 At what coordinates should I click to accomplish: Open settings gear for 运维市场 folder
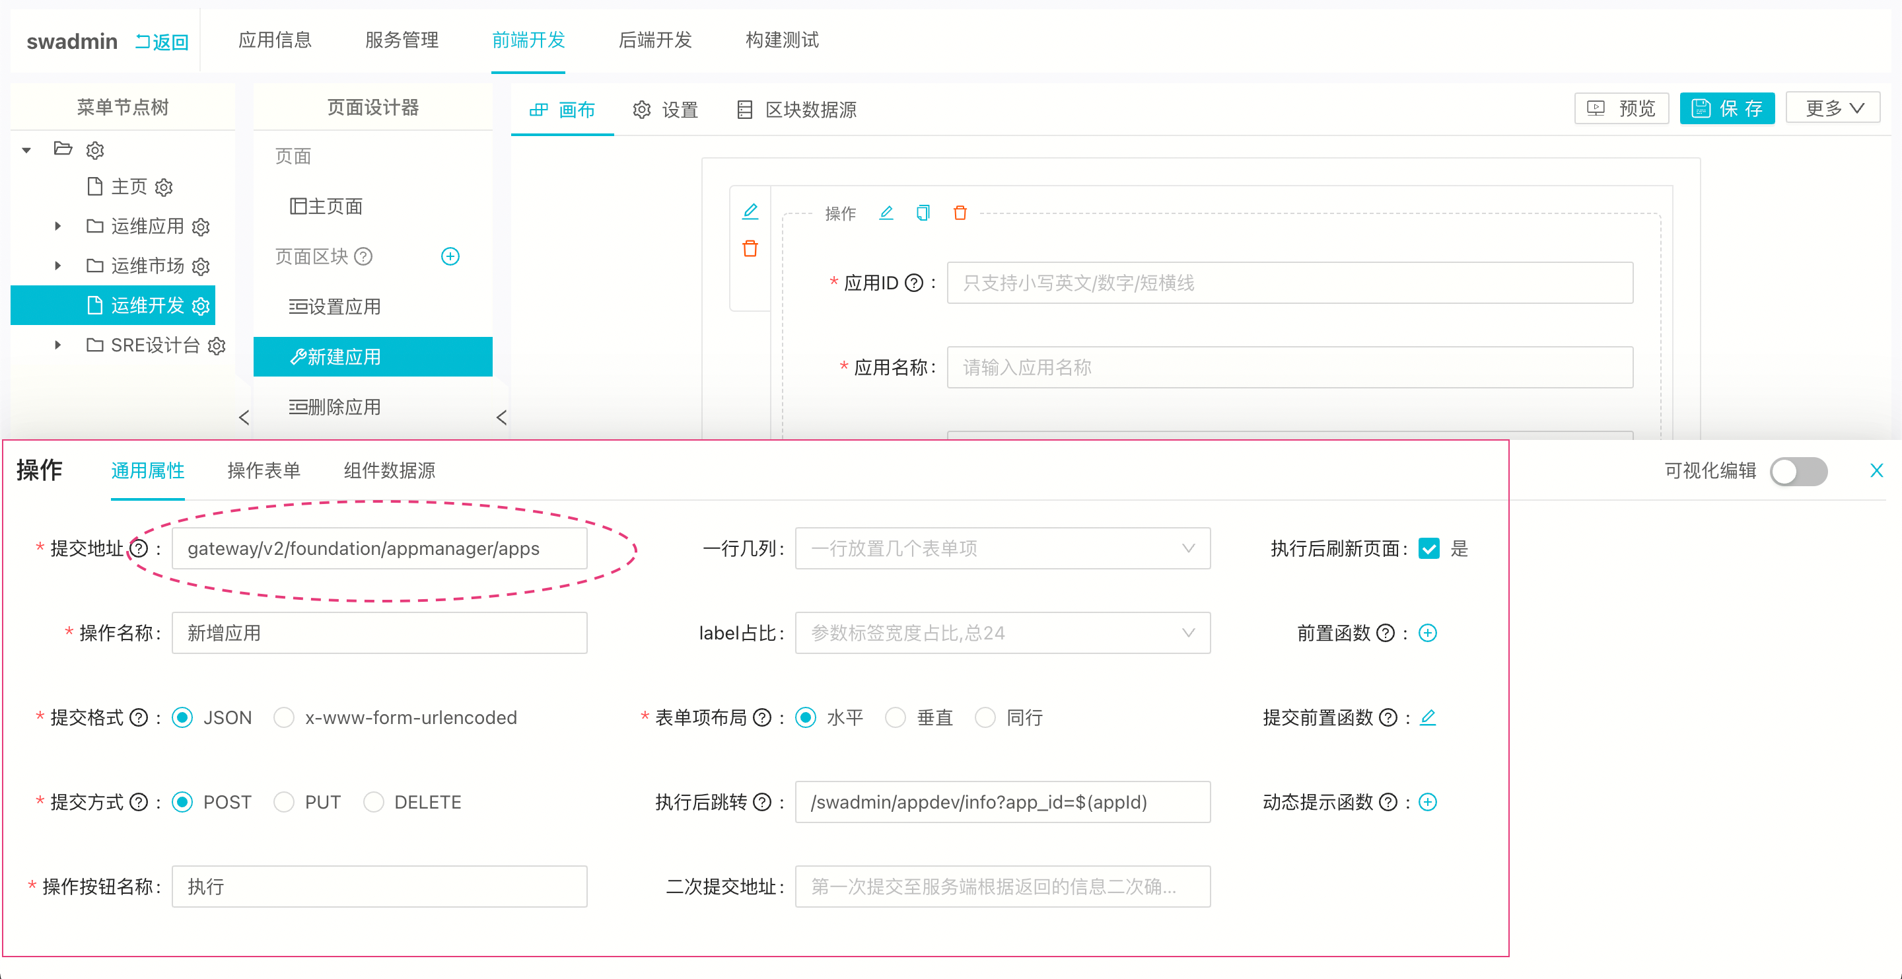coord(201,266)
